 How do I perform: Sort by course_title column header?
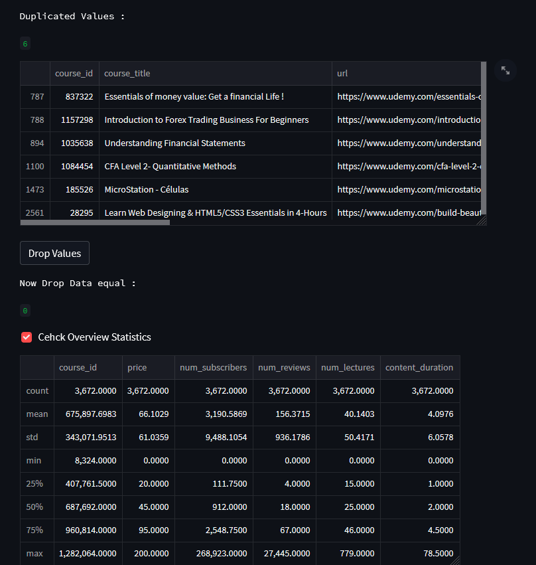coord(216,74)
